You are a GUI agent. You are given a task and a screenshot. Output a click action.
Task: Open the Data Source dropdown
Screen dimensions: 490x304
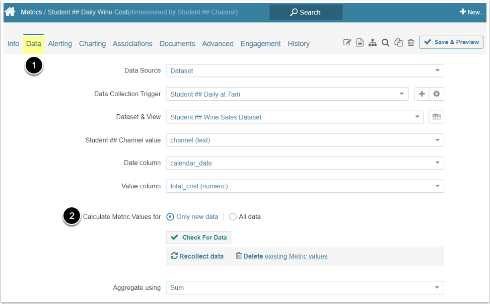click(305, 70)
